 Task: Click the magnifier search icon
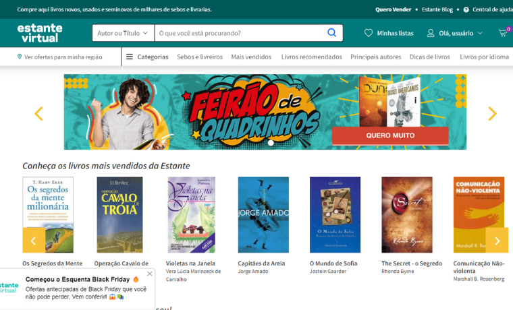[x=331, y=32]
